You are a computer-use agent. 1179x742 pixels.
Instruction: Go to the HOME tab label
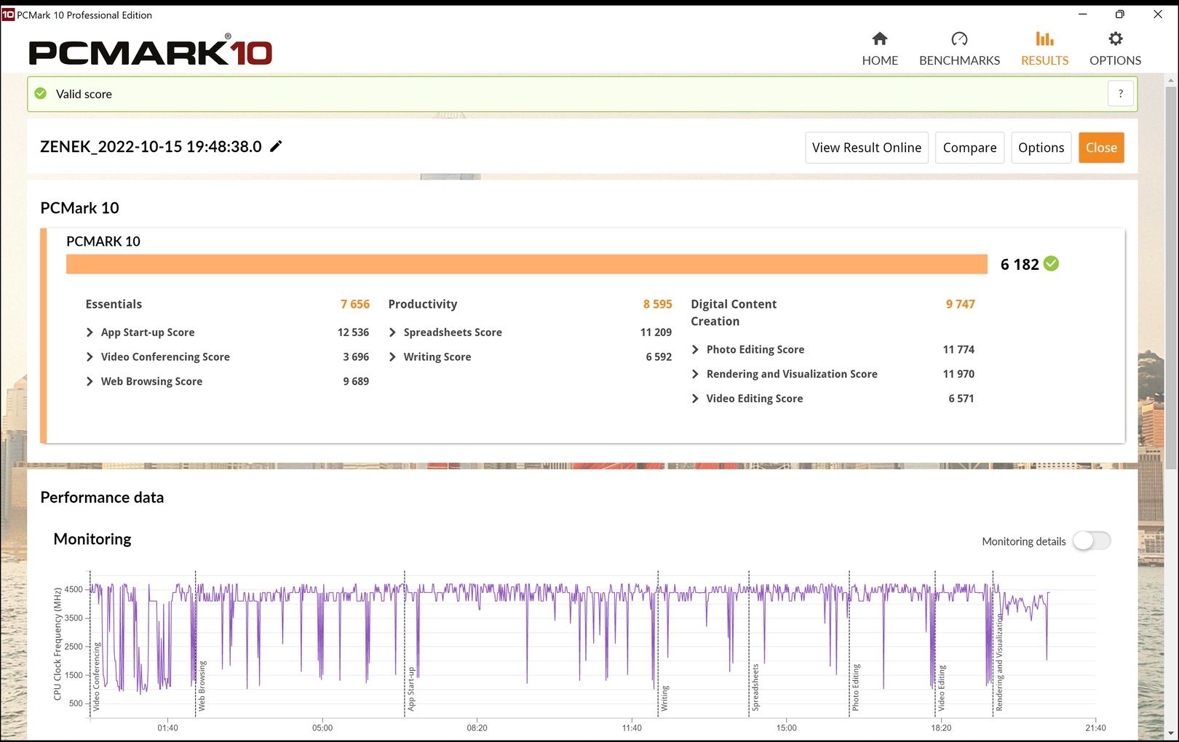880,60
